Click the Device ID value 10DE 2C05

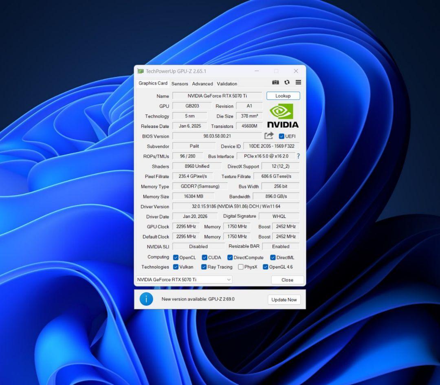point(271,146)
